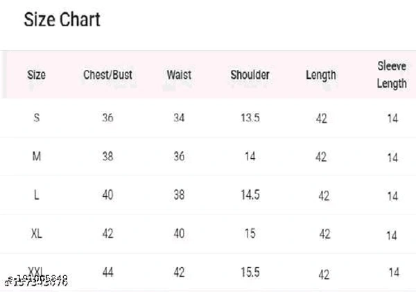
Task: Click the Size Chart heading
Action: pos(62,19)
